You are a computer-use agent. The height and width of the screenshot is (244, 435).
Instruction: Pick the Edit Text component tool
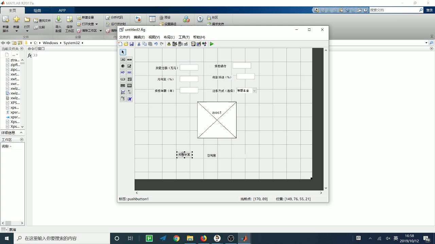123,73
